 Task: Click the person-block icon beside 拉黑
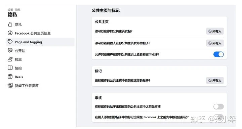(x=10, y=59)
